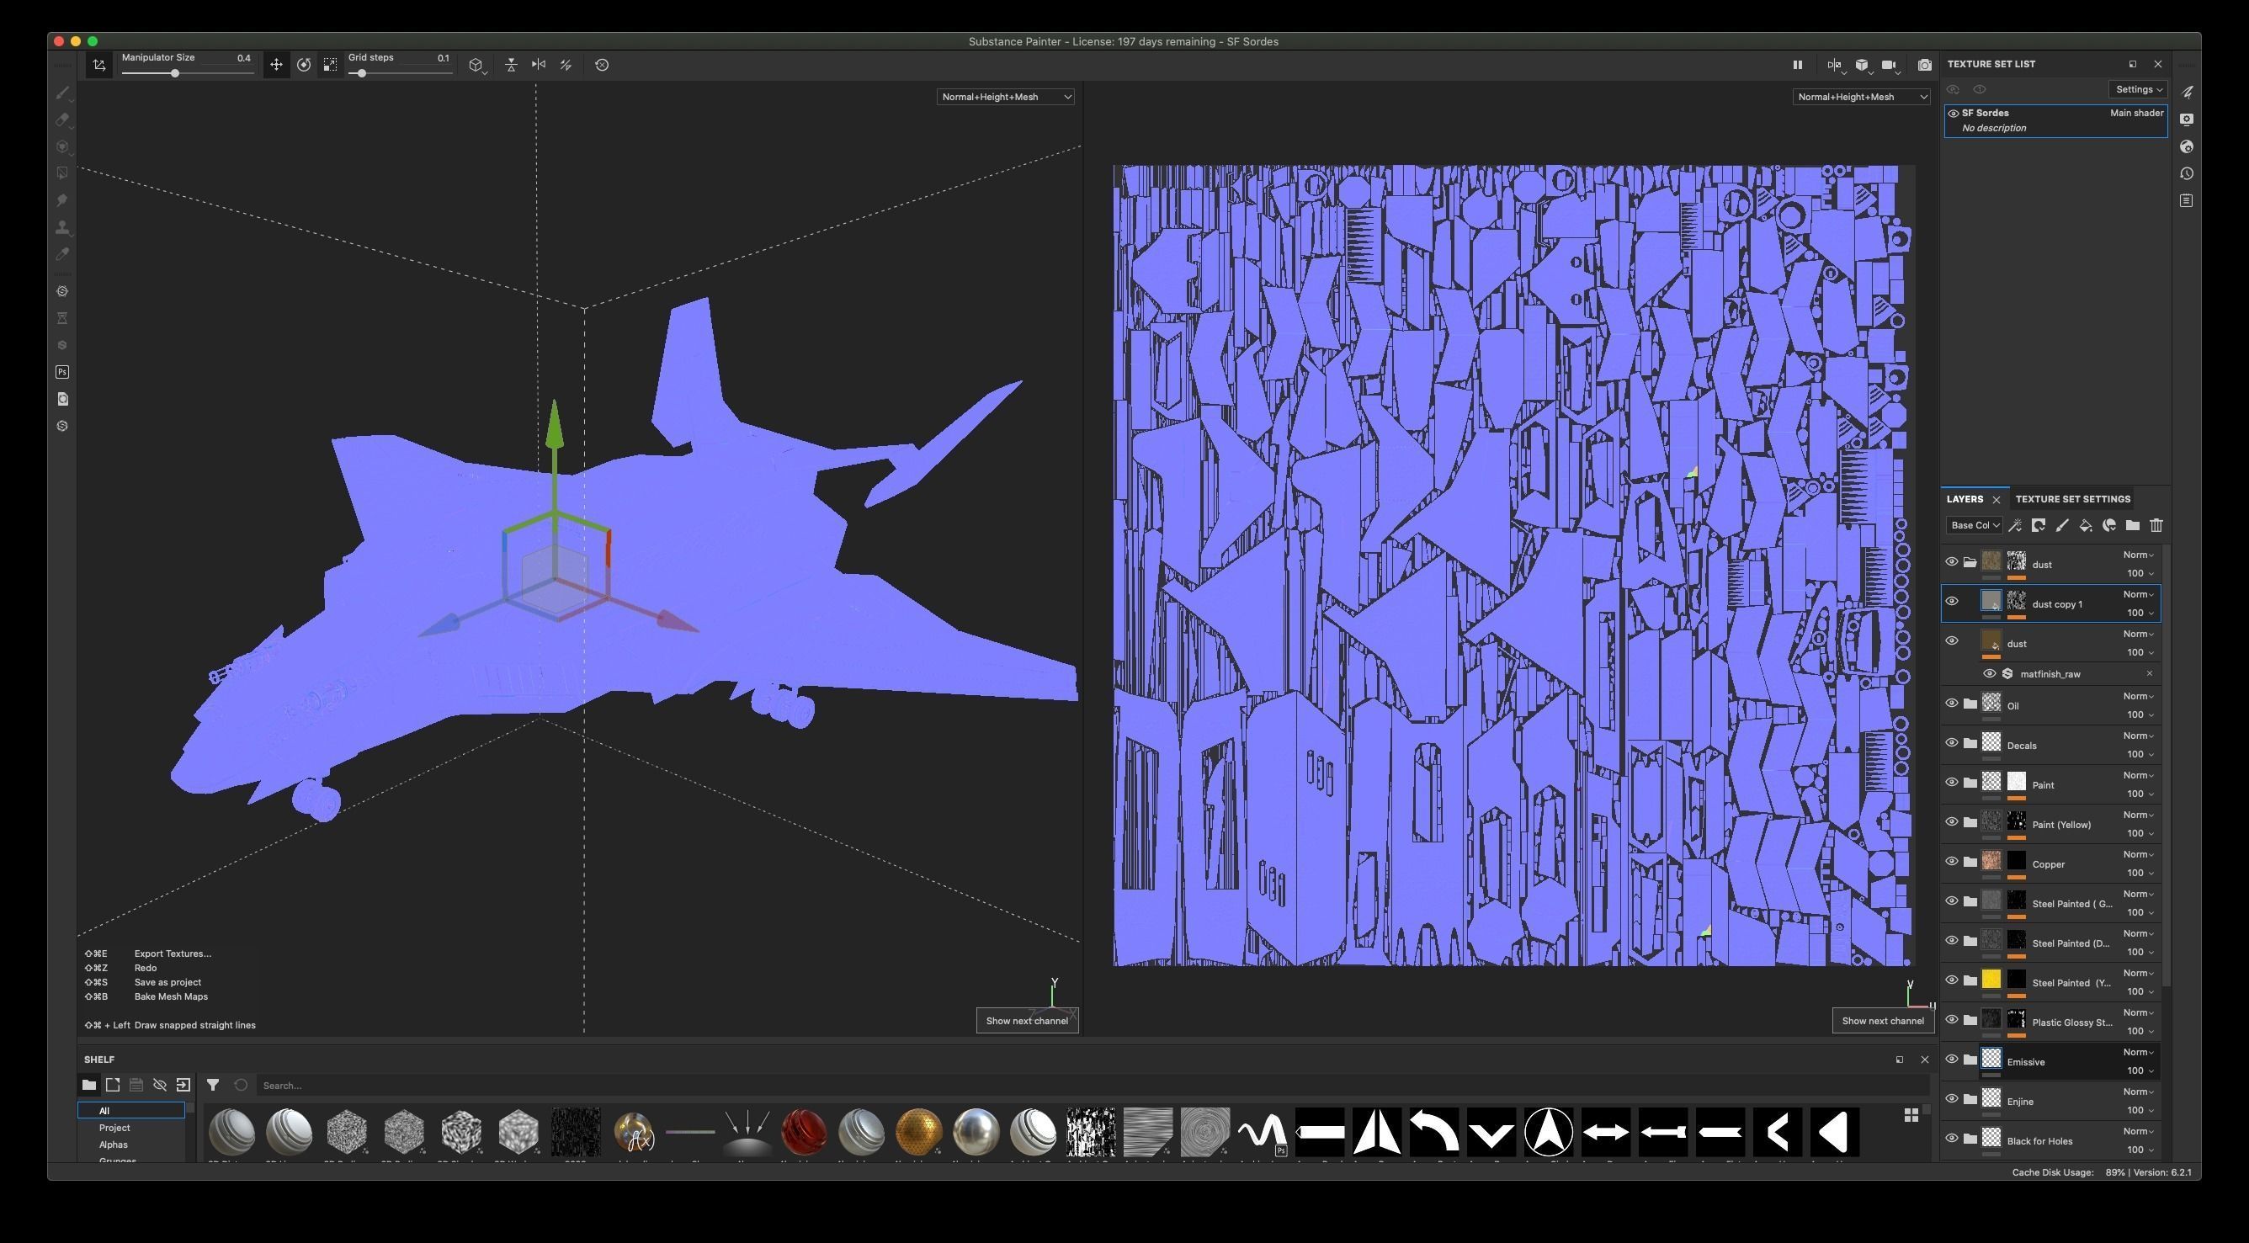2249x1243 pixels.
Task: Click Show next channel in 2D viewport
Action: pos(1882,1021)
